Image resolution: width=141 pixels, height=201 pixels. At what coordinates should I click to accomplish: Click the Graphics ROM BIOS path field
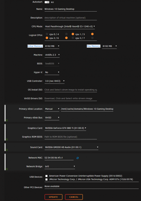(x=71, y=137)
